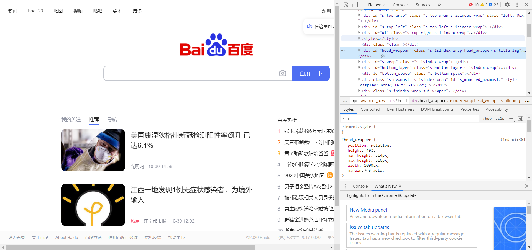Expand the s-top-left div node
This screenshot has height=250, width=532.
pos(359,27)
